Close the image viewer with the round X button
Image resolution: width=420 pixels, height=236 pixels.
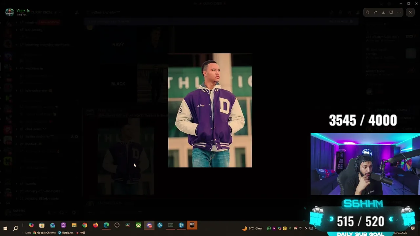click(x=410, y=12)
